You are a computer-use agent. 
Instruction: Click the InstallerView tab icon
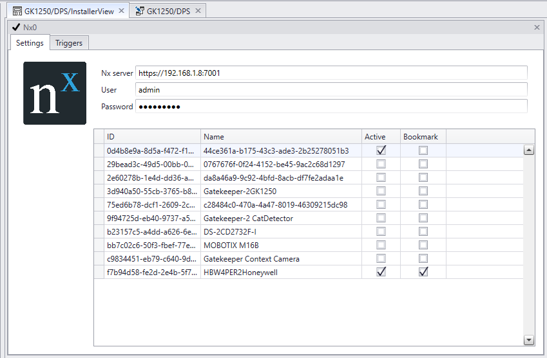pos(17,11)
